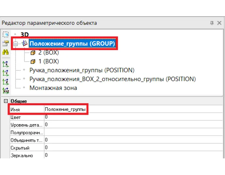Click the Полупрозрачн... empty value field
225x175 pixels.
tap(133, 132)
